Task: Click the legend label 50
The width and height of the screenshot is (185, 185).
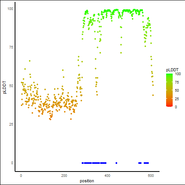Action: [177, 91]
